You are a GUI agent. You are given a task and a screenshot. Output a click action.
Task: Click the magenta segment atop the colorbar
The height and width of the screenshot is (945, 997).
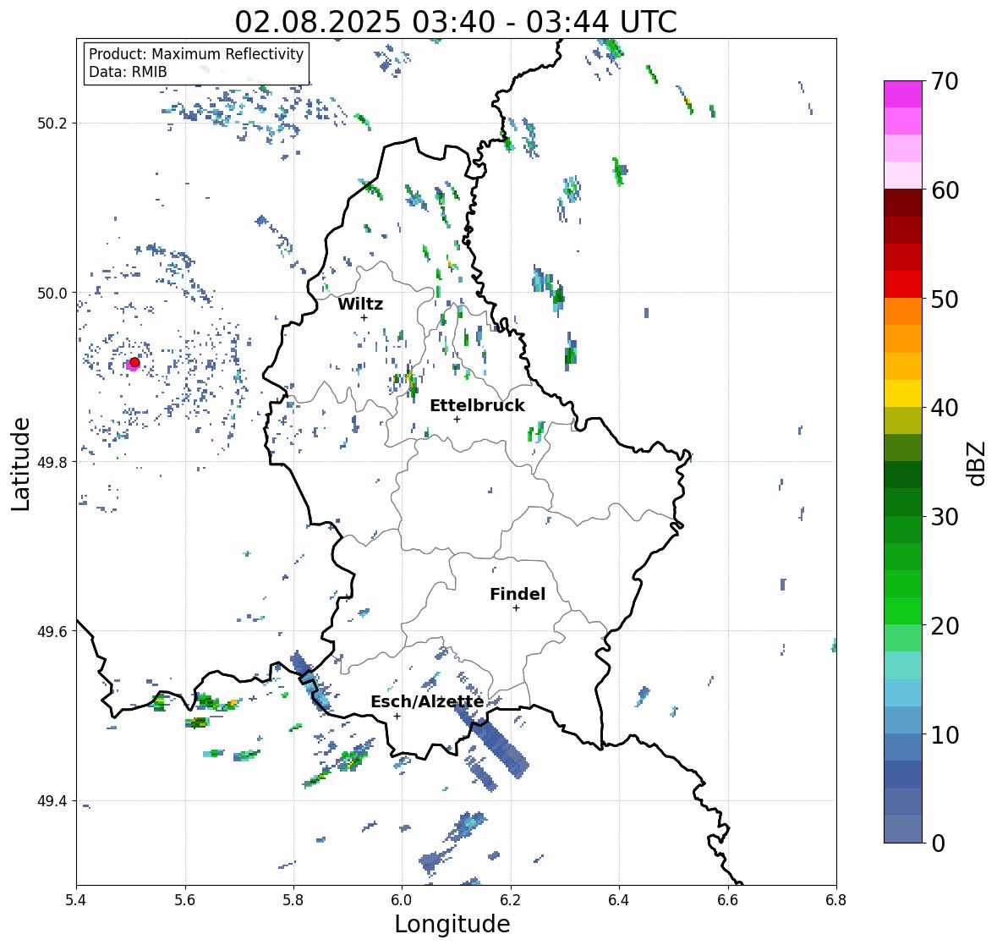pyautogui.click(x=903, y=94)
